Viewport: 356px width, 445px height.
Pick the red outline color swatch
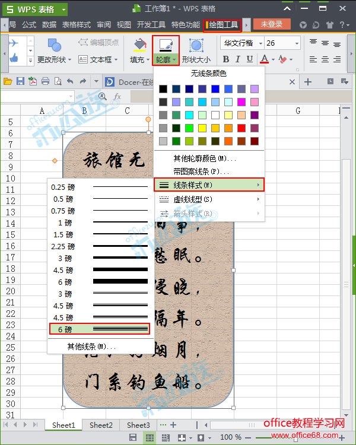241,128
